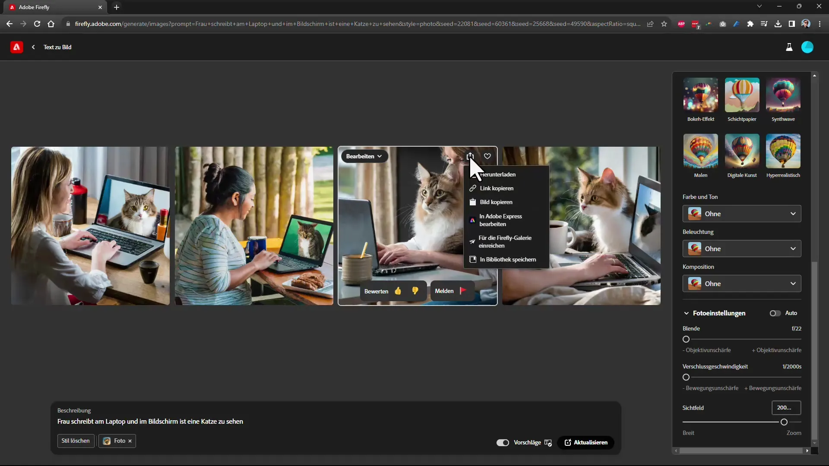Click the Link kopieren icon
Viewport: 829px width, 466px height.
(473, 188)
